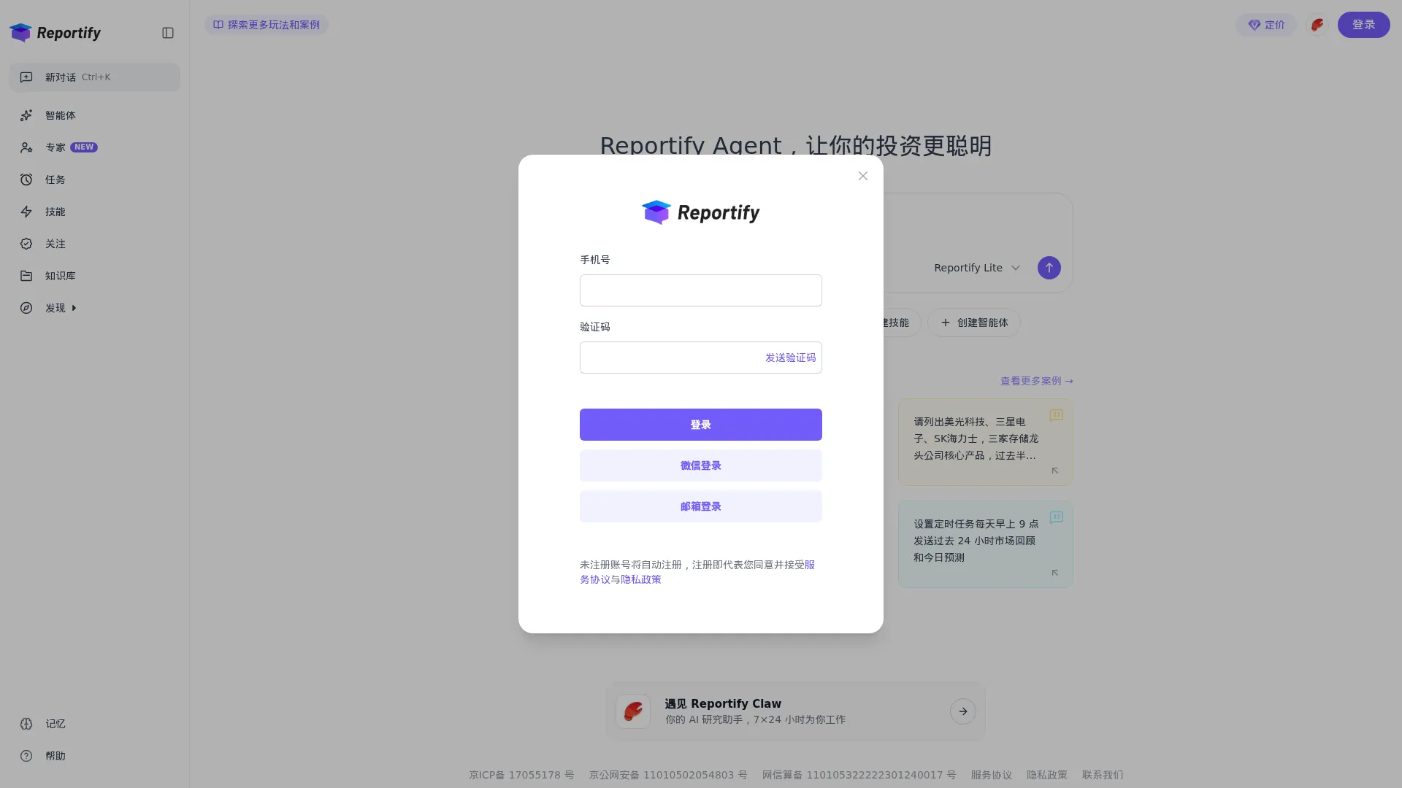Click 遇见 Reportify Claw banner title
The image size is (1402, 788).
pos(723,703)
